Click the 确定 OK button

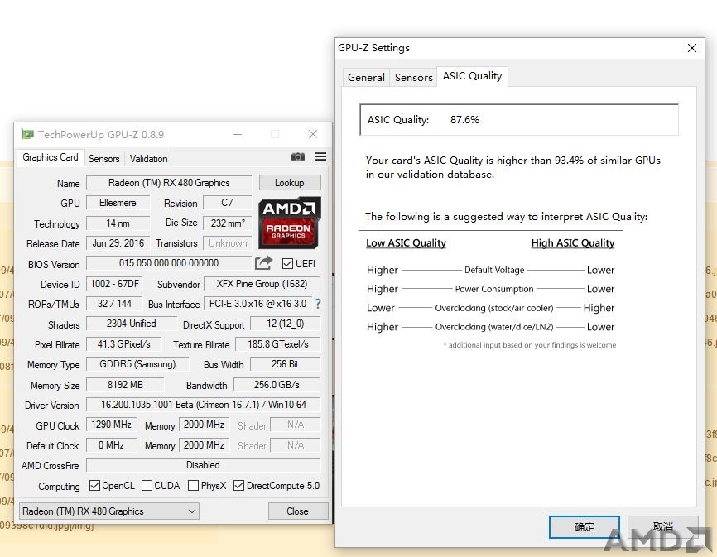[584, 527]
